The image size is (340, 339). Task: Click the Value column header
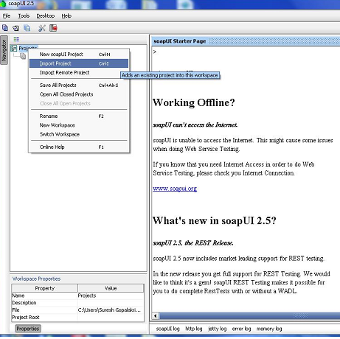[111, 288]
